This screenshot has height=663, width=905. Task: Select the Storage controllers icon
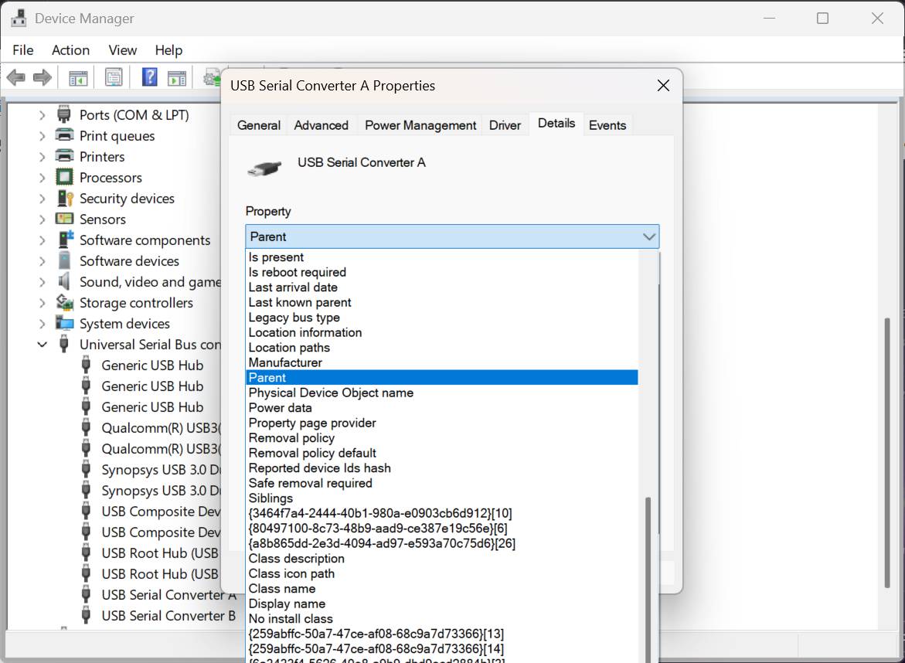65,302
